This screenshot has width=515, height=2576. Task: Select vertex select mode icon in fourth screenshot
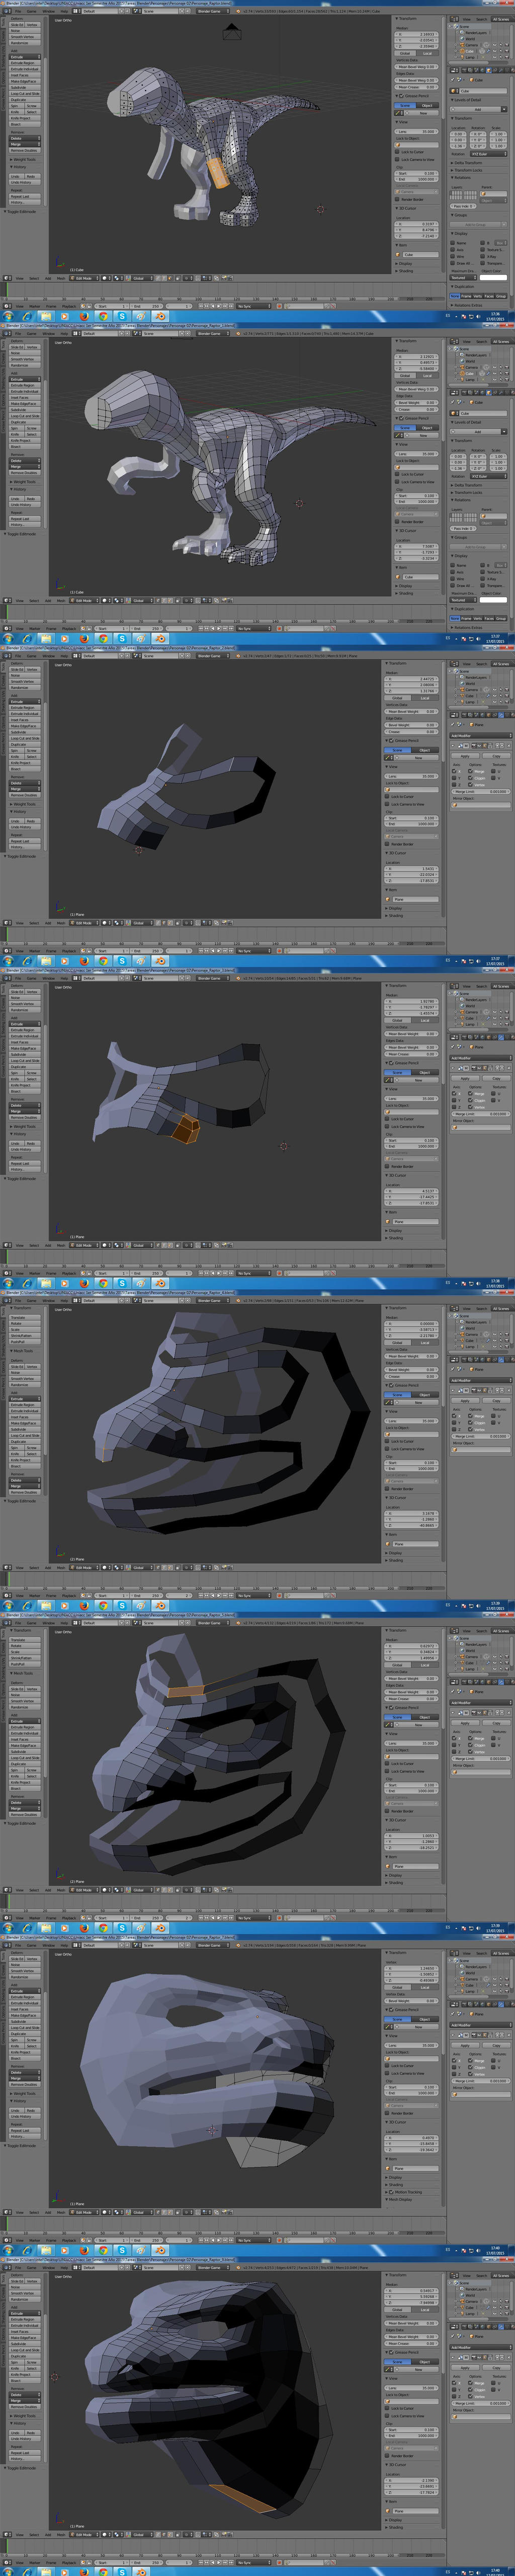pyautogui.click(x=159, y=1245)
